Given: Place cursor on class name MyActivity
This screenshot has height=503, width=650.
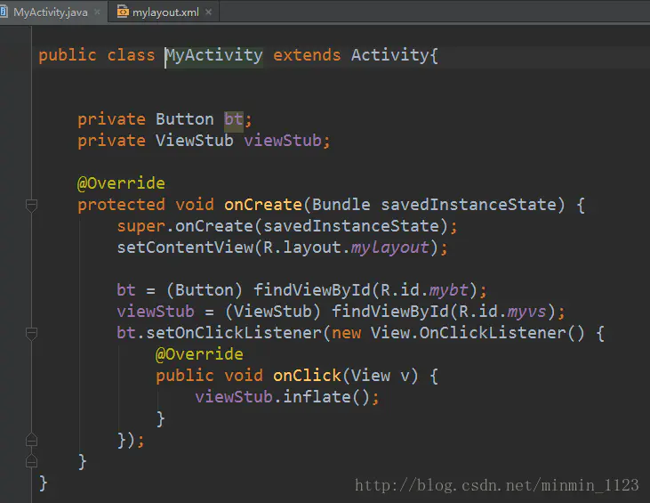Looking at the screenshot, I should tap(214, 55).
